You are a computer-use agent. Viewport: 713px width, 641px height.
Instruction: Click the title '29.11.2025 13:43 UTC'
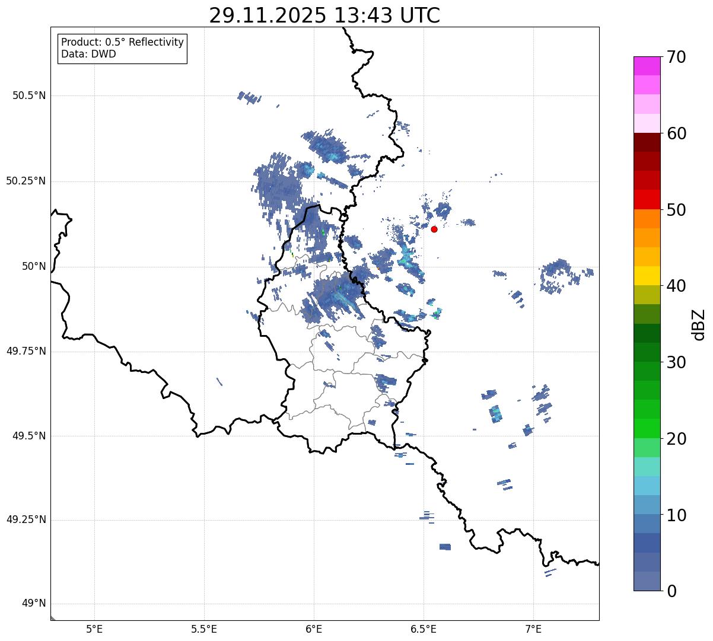[324, 15]
